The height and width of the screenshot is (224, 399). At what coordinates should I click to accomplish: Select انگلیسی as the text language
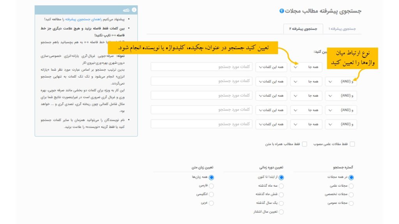coord(212,194)
